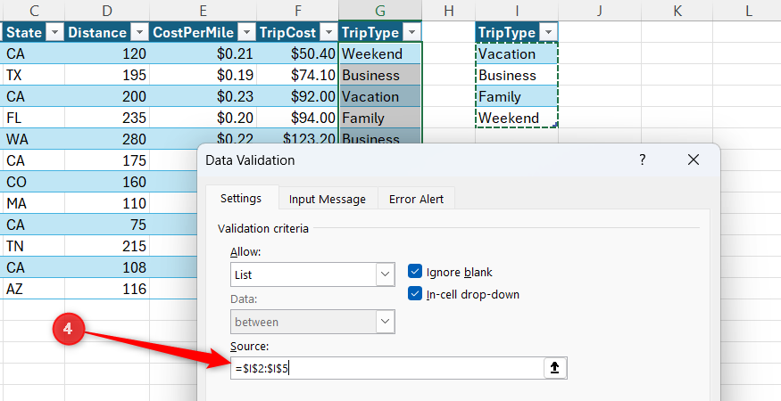Click the Weekend cell in column I
The height and width of the screenshot is (401, 781).
click(517, 118)
